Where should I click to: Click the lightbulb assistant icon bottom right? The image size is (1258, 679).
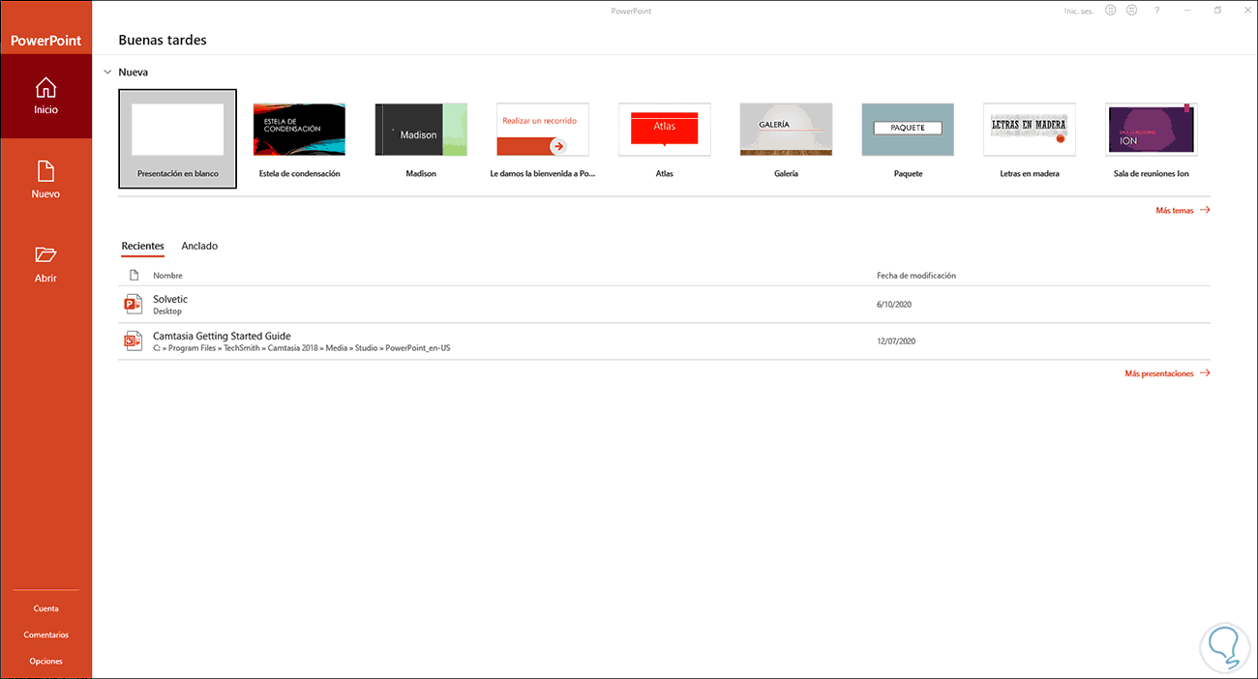(x=1224, y=647)
